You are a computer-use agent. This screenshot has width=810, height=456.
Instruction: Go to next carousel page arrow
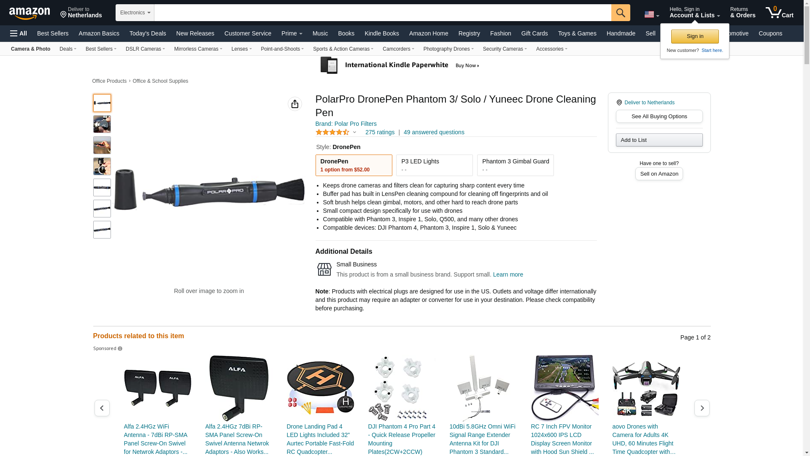click(702, 408)
